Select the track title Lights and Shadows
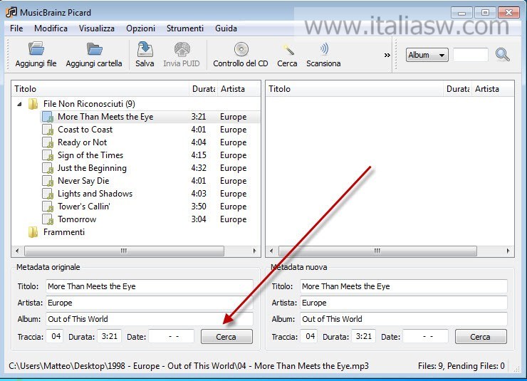Image resolution: width=527 pixels, height=381 pixels. pos(95,194)
